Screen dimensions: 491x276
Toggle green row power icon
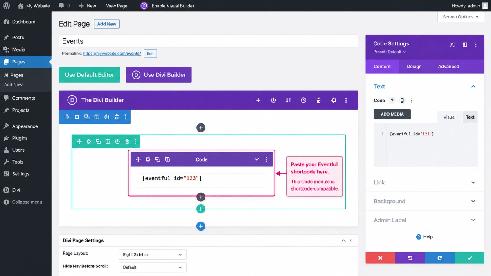coord(117,141)
